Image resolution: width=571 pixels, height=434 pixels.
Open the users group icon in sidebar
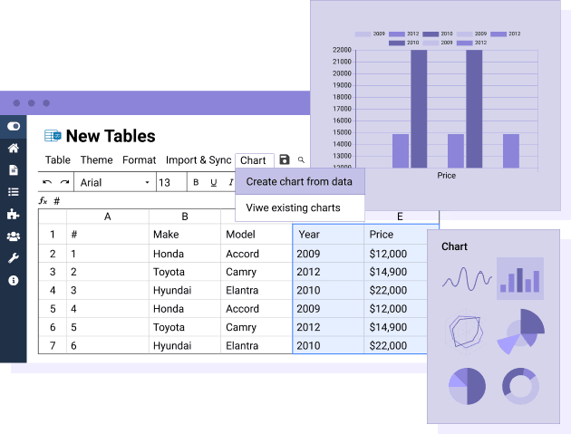(x=14, y=236)
